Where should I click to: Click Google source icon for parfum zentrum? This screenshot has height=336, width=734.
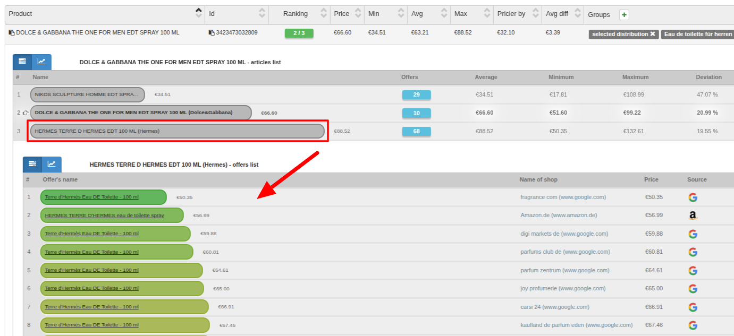[693, 271]
